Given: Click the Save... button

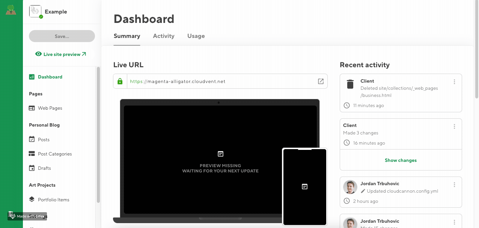Looking at the screenshot, I should tap(62, 36).
